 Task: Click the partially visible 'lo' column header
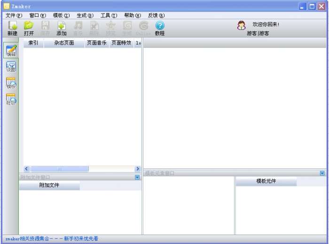tap(138, 43)
